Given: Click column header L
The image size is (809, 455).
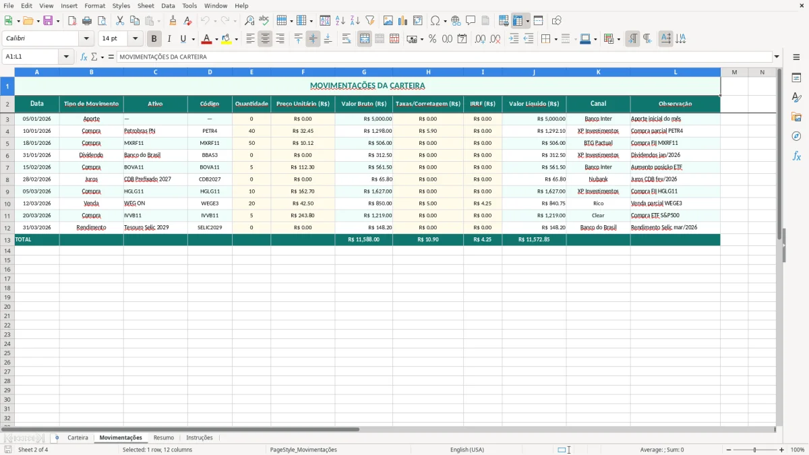Looking at the screenshot, I should pos(676,72).
